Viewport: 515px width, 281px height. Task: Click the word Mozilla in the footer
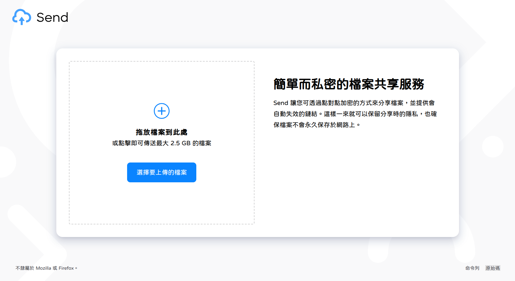pos(43,268)
